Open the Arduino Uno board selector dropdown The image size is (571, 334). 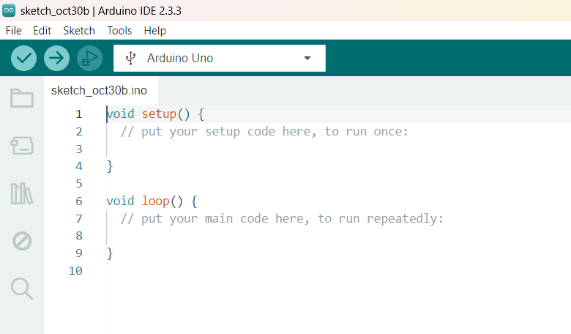click(x=220, y=59)
